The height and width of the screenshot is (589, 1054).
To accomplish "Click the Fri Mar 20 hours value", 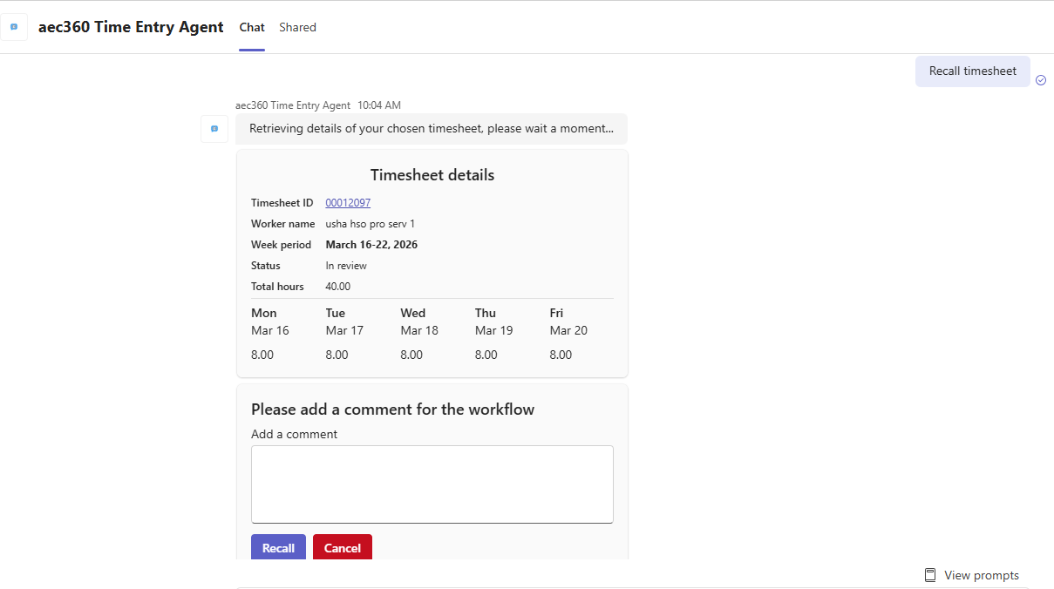I will click(561, 355).
